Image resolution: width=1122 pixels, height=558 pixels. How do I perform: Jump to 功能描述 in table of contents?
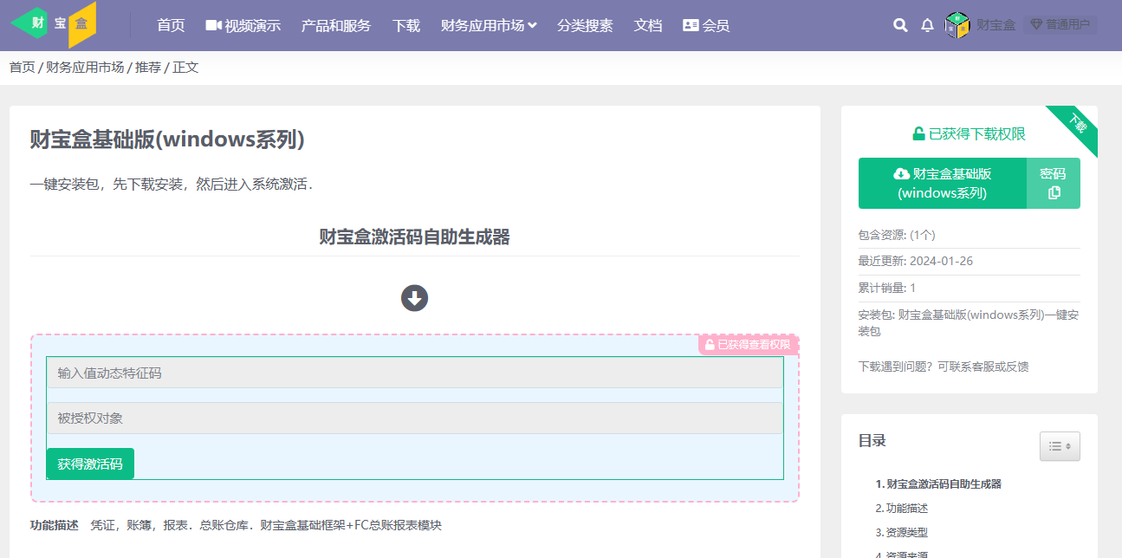[906, 508]
